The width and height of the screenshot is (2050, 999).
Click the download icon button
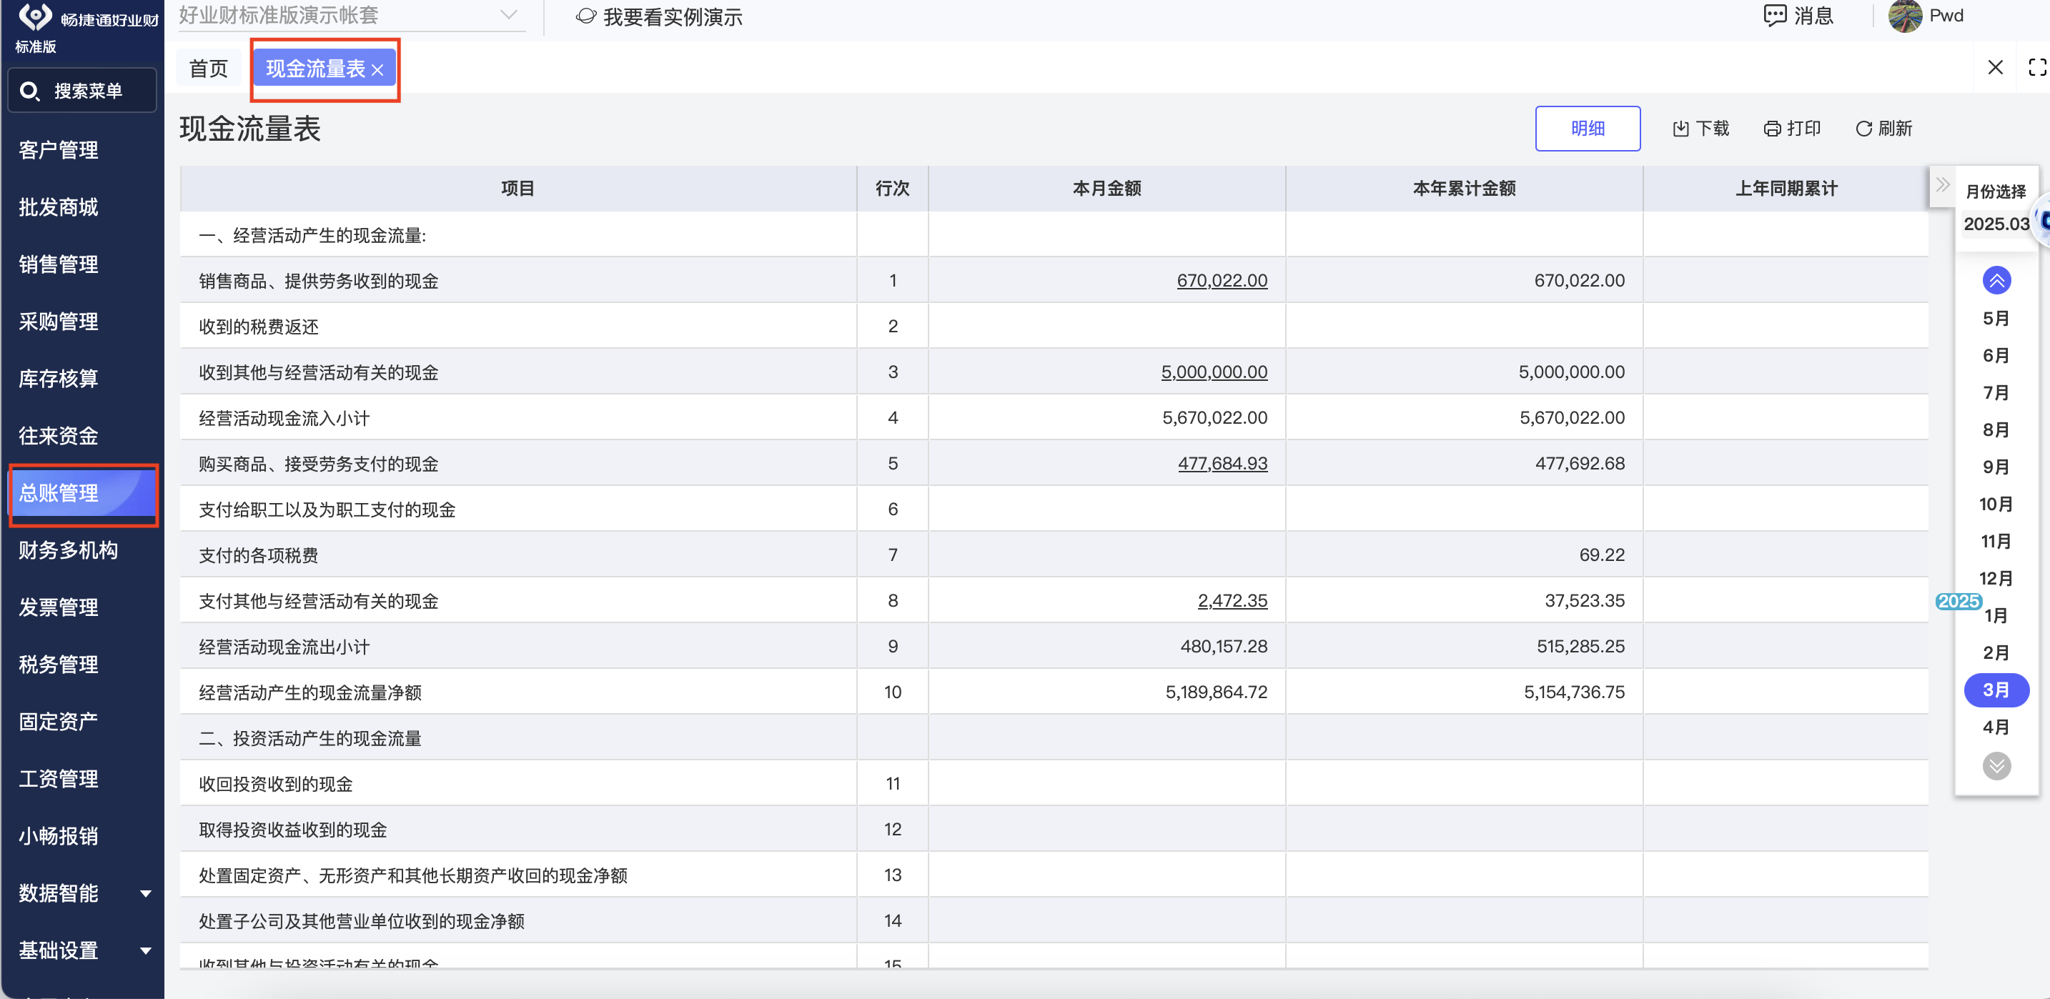(1680, 129)
